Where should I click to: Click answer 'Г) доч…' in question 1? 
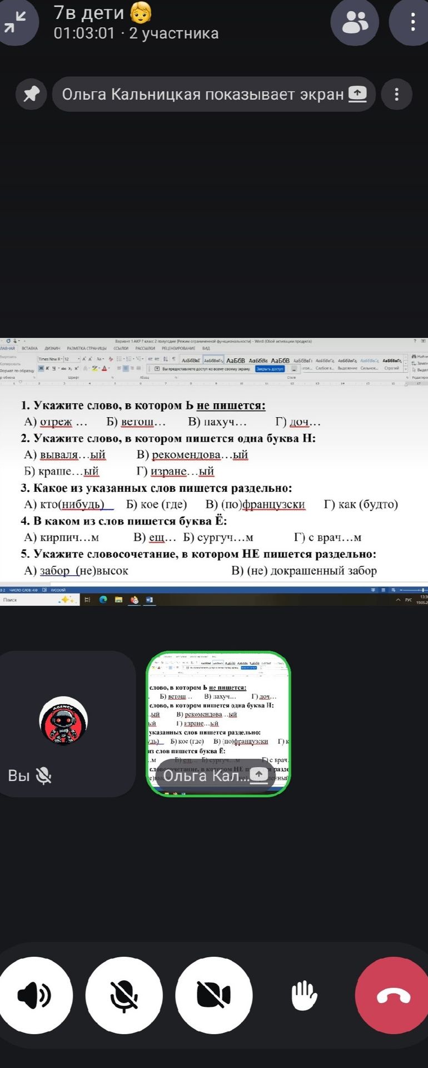pos(298,422)
